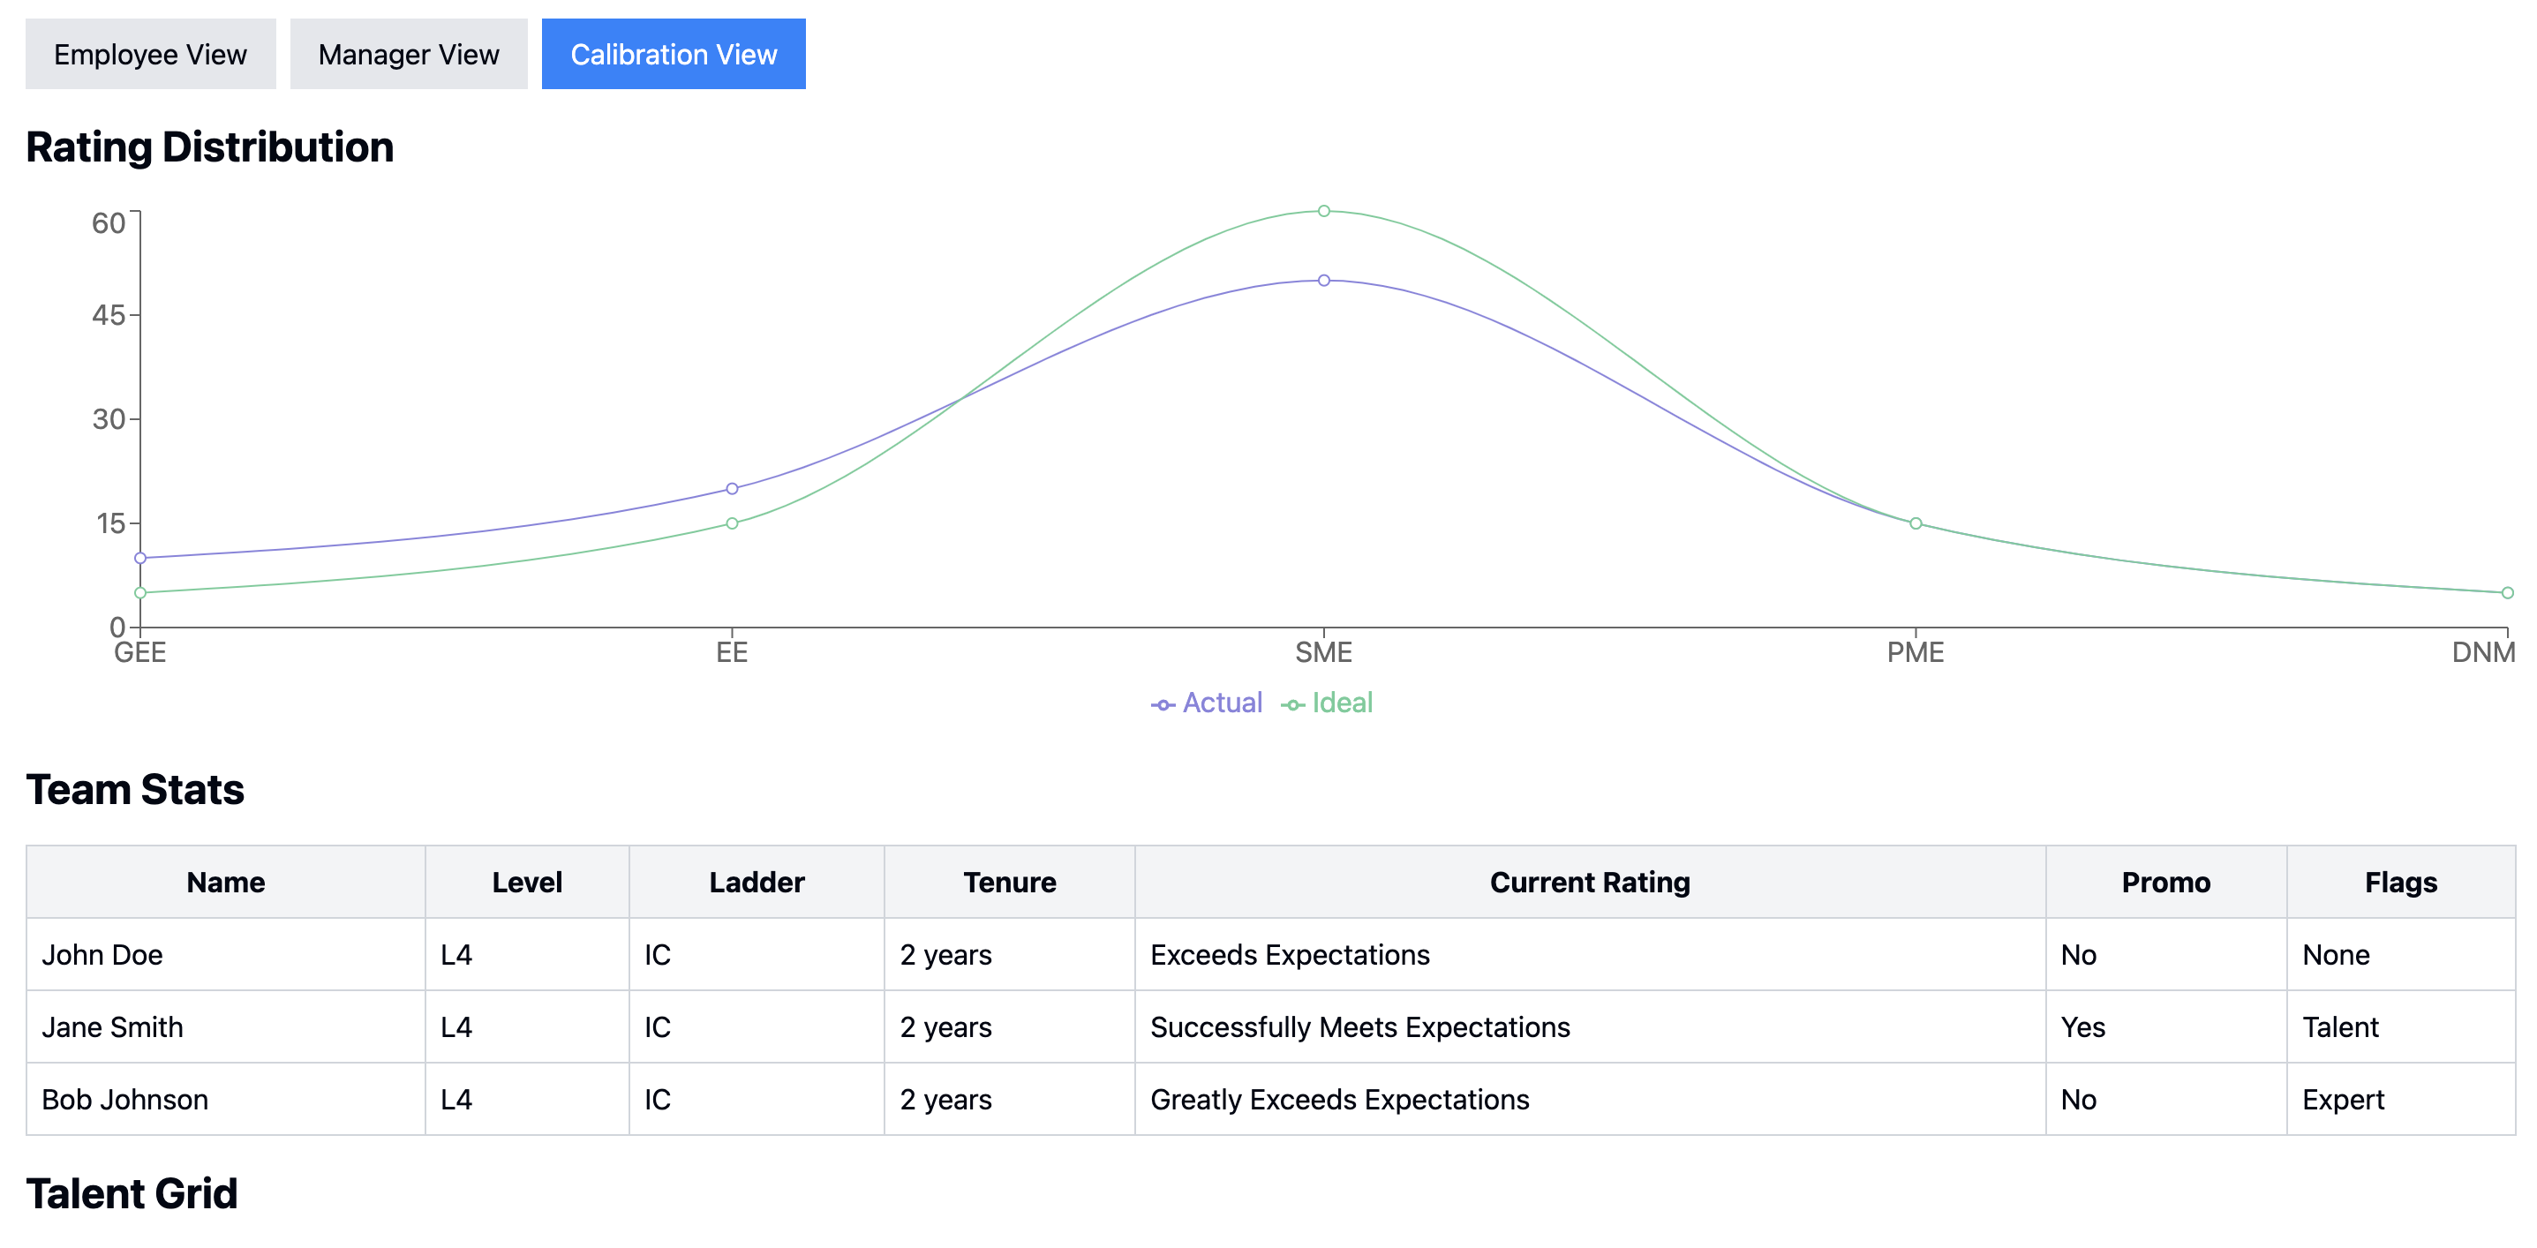Click the Promo column header

coord(2164,882)
